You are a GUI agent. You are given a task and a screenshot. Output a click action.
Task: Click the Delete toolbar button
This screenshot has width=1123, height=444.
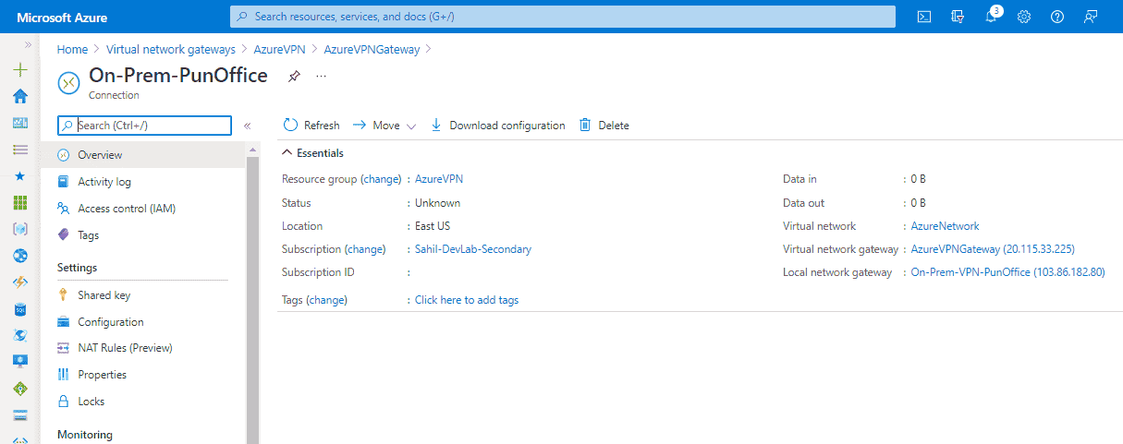604,126
